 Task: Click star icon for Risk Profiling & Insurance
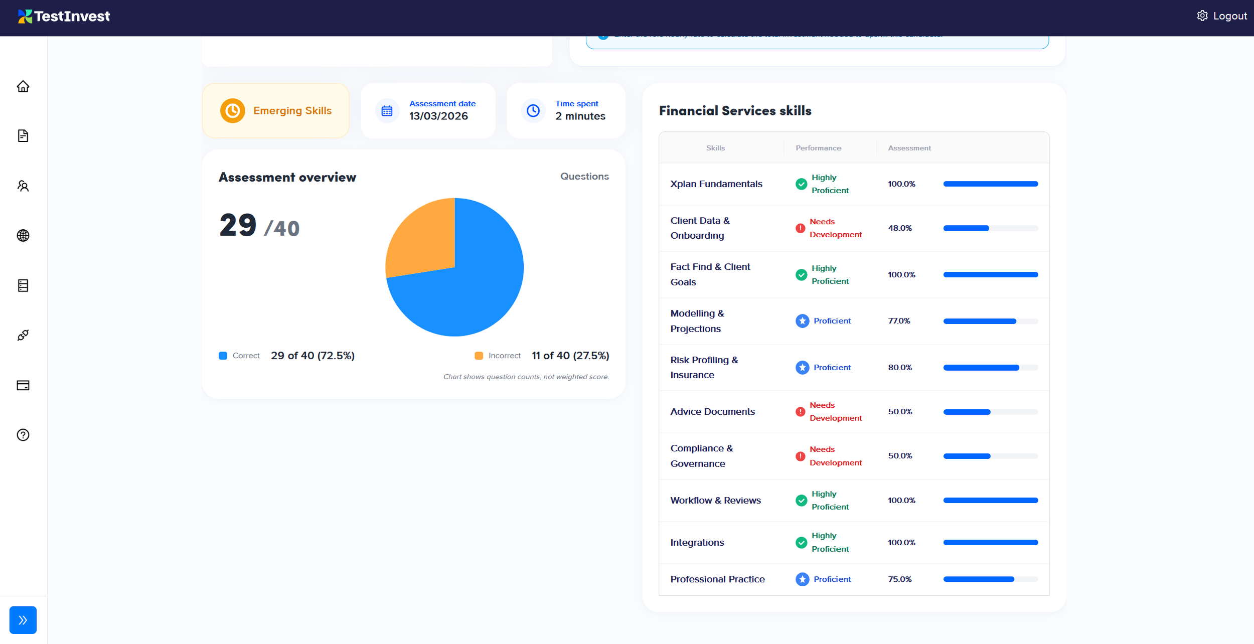[x=803, y=368]
